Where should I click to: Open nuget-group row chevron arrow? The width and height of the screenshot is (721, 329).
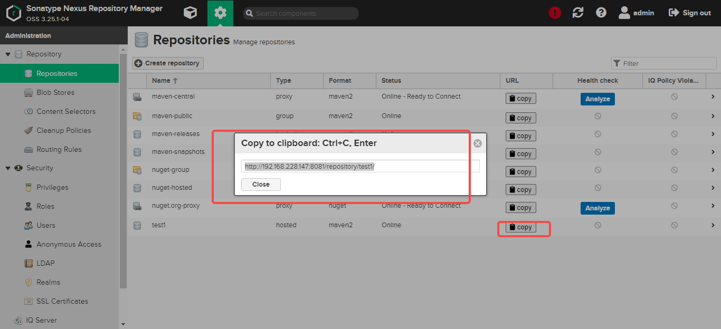click(x=713, y=170)
